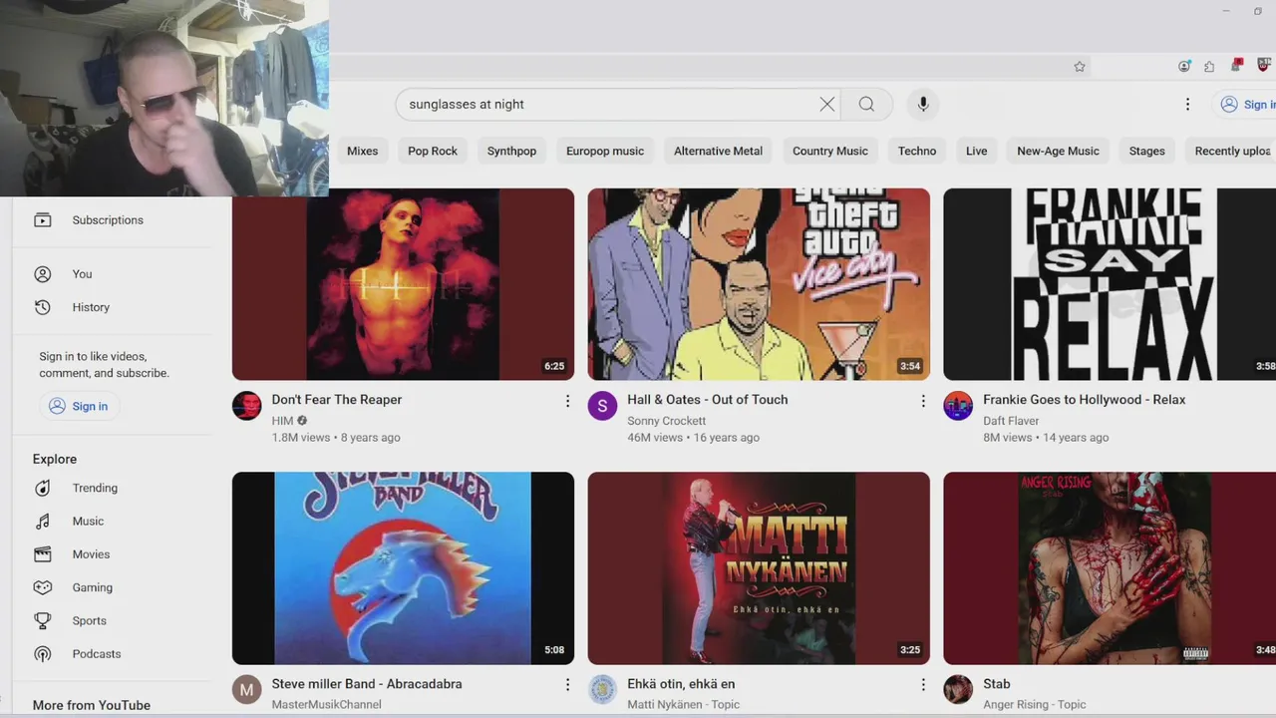This screenshot has width=1276, height=718.
Task: Open the browser extensions puzzle icon
Action: tap(1209, 67)
